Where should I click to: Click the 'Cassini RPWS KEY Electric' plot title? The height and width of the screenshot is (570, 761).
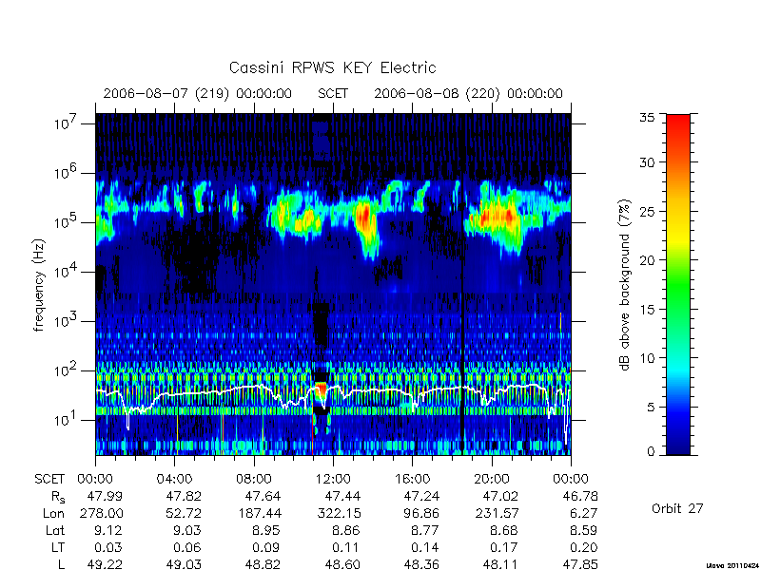(x=332, y=67)
